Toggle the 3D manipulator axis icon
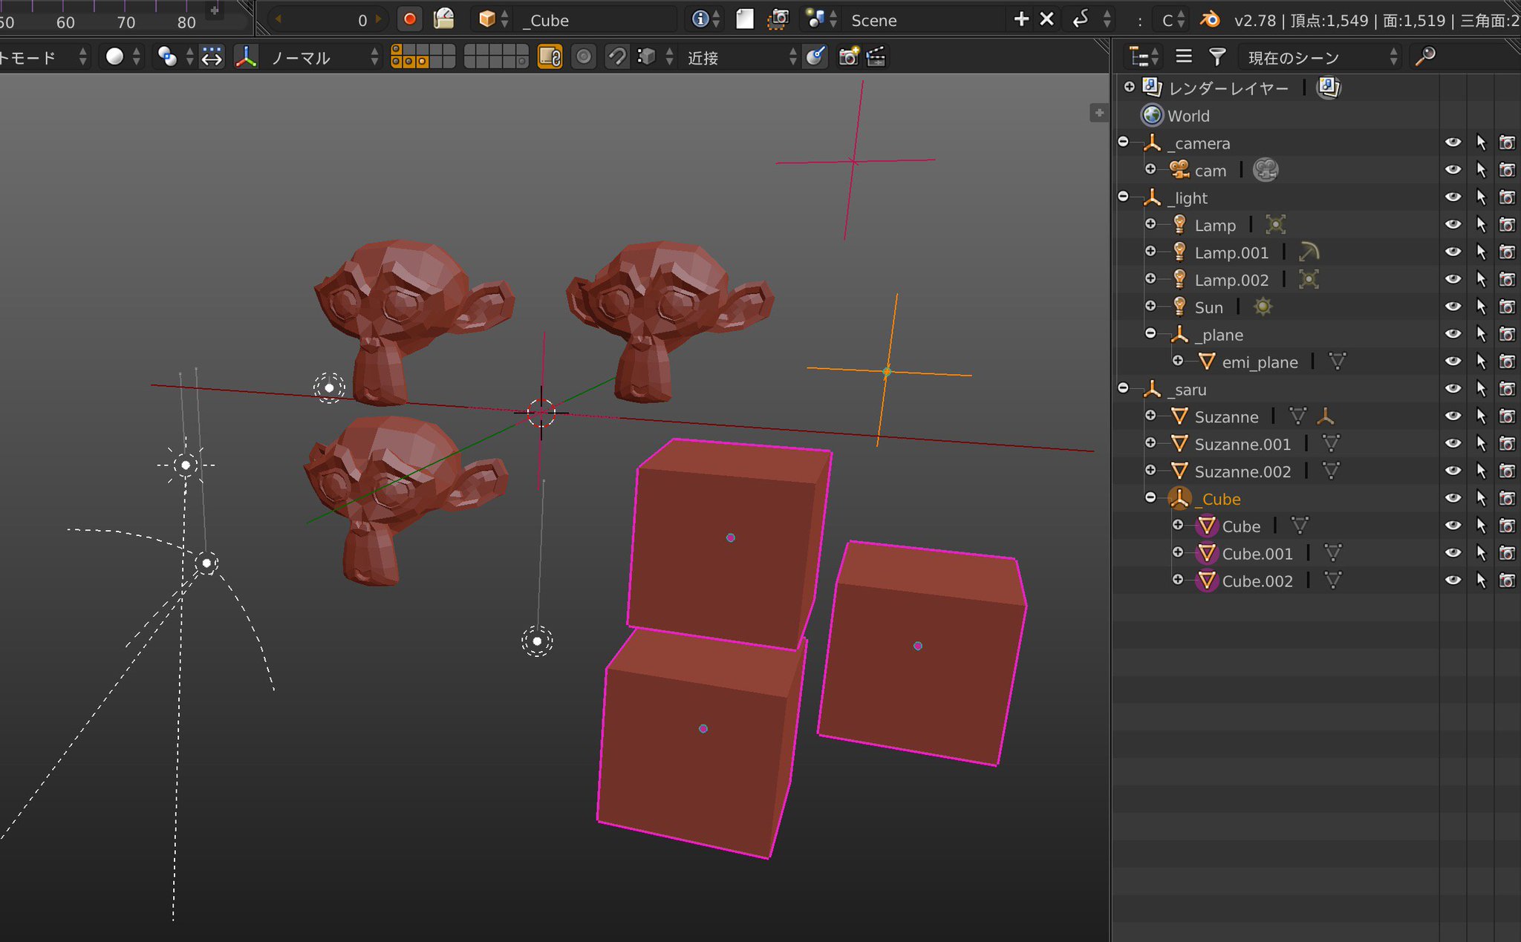The width and height of the screenshot is (1521, 942). point(246,56)
